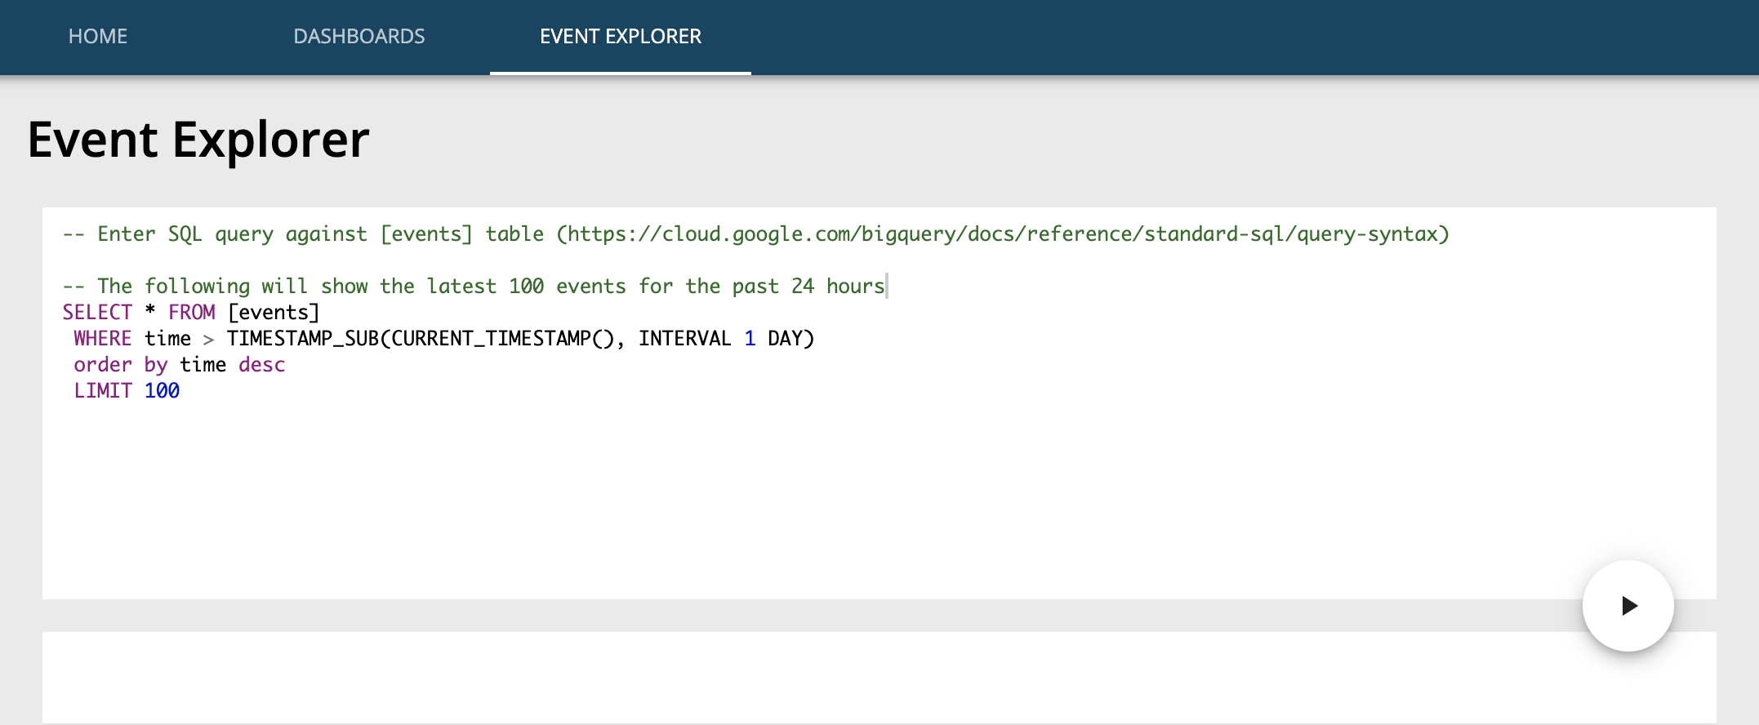Click the number 1 before DAY
Image resolution: width=1759 pixels, height=725 pixels.
click(x=750, y=339)
